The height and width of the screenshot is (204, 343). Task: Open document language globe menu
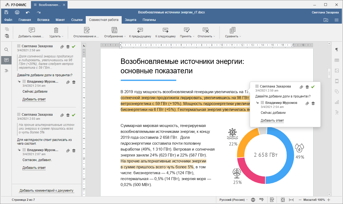[x=253, y=200]
